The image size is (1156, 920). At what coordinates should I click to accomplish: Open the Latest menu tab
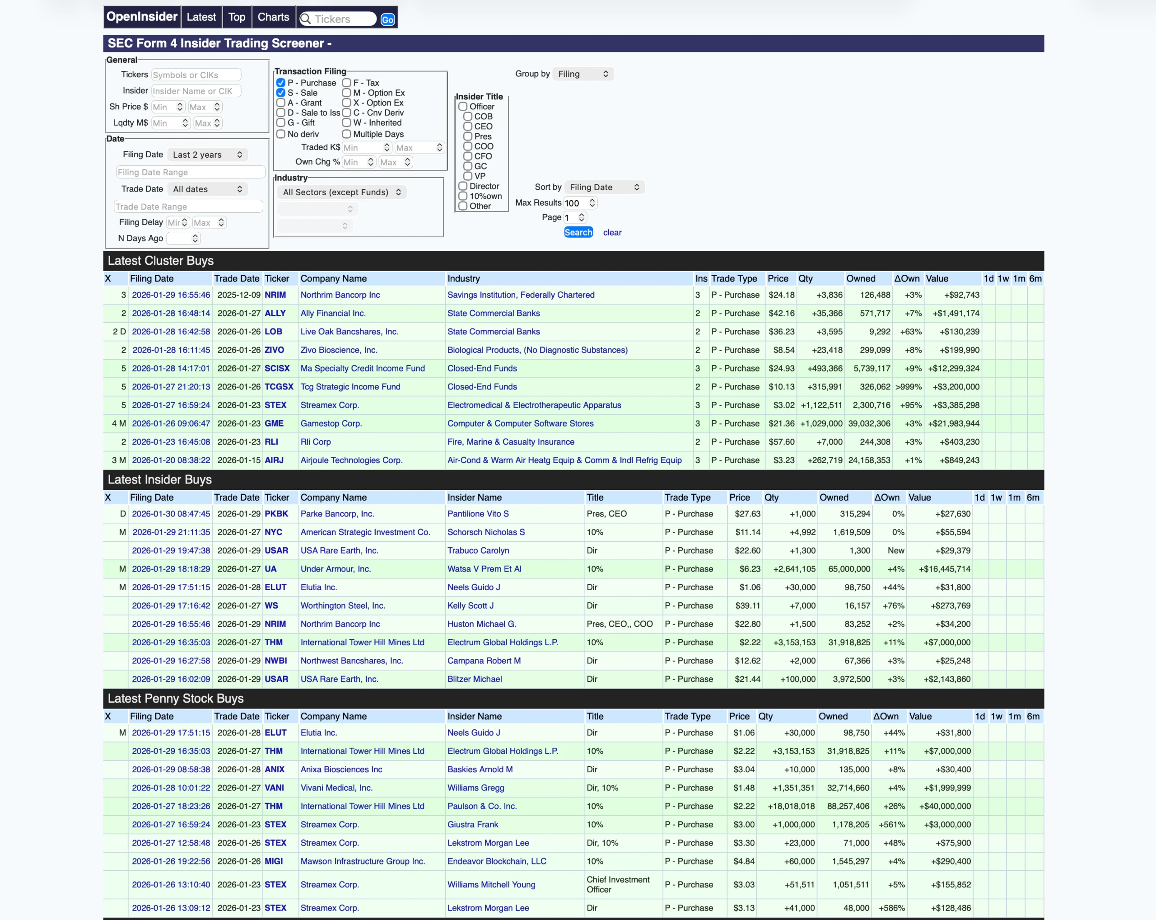click(x=201, y=17)
